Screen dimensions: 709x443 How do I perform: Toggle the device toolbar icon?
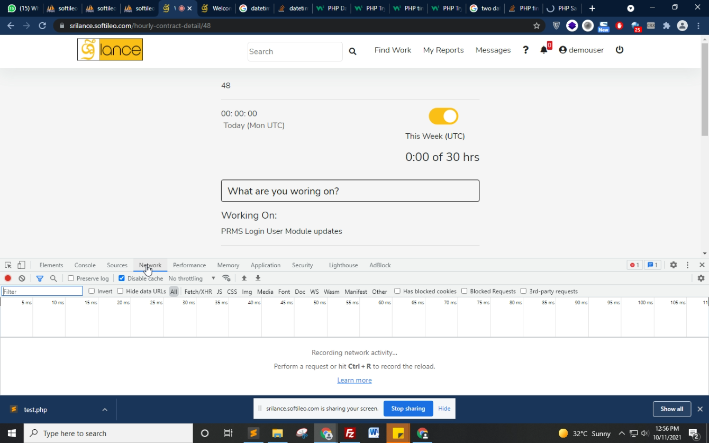(x=22, y=265)
